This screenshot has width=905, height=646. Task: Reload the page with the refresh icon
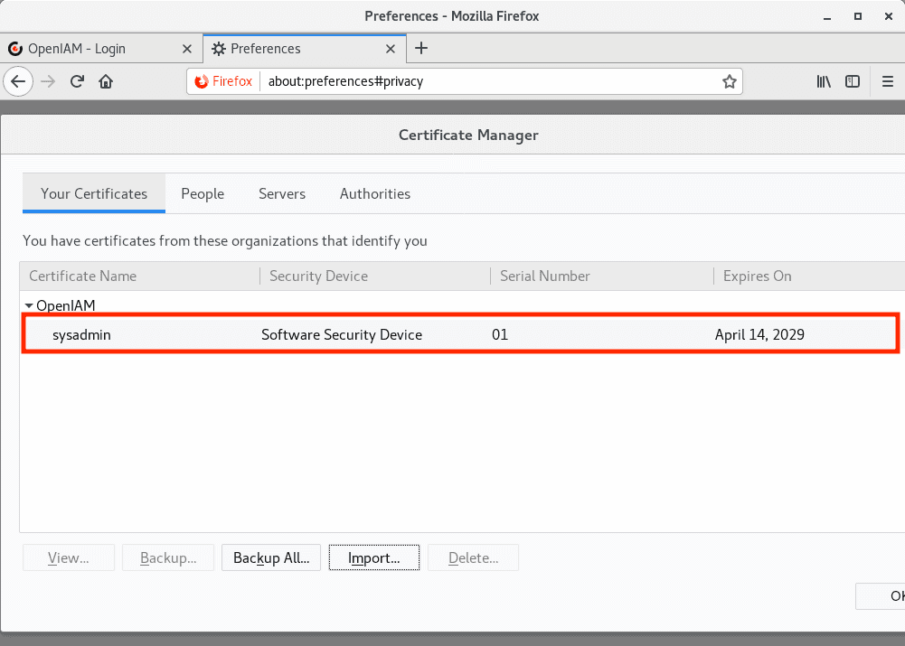coord(78,81)
